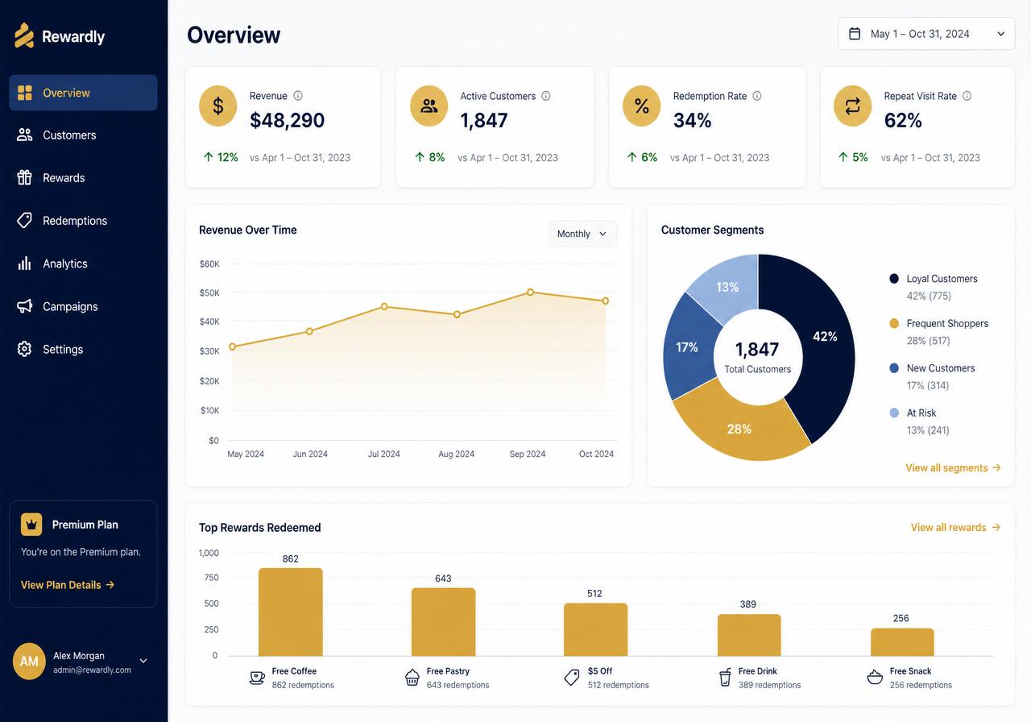This screenshot has height=722, width=1031.
Task: Click the Free Coffee cup icon
Action: tap(257, 678)
